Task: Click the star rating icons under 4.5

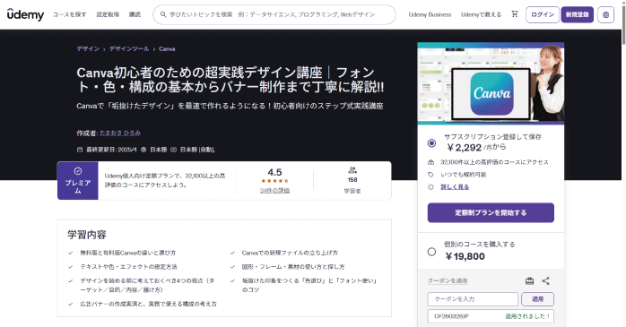Action: point(274,181)
